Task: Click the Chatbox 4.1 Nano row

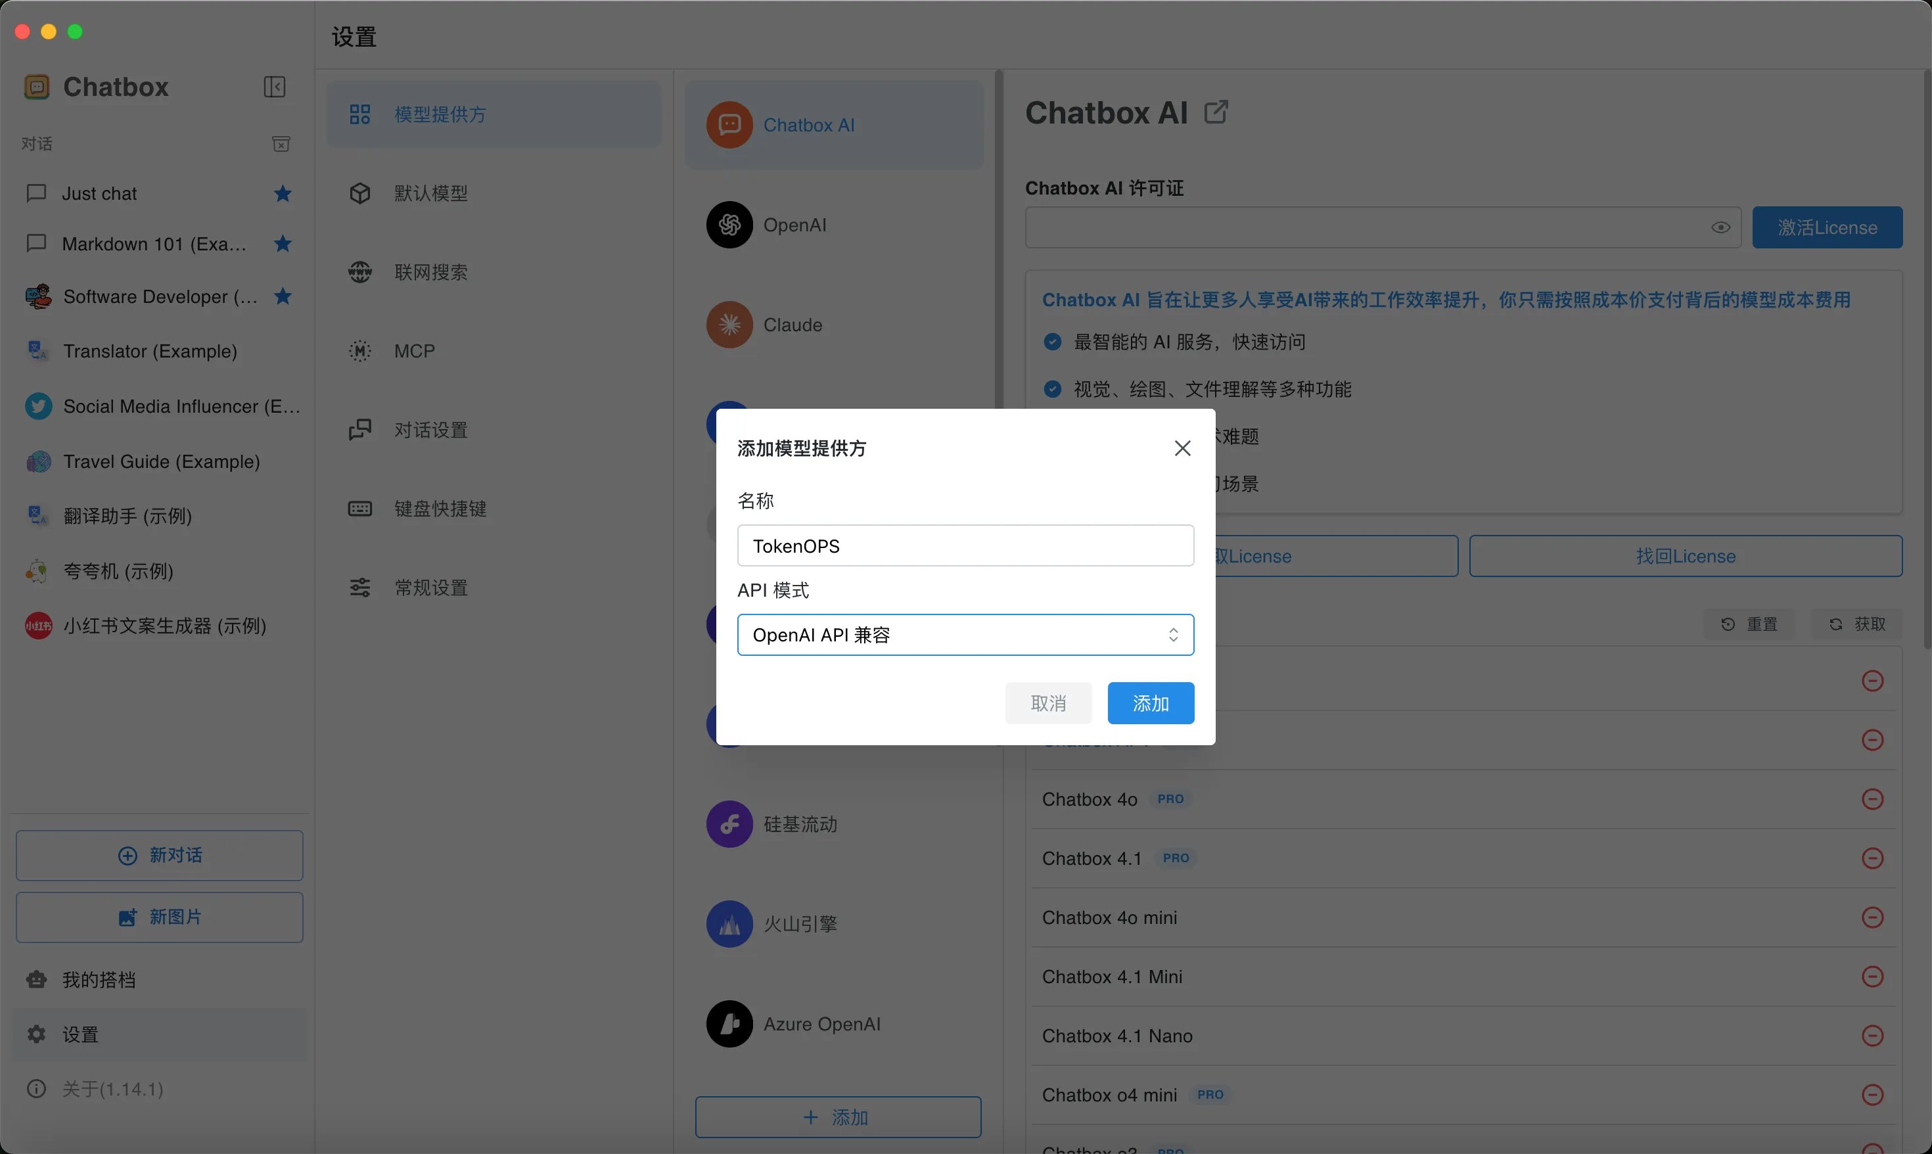Action: coord(1464,1035)
